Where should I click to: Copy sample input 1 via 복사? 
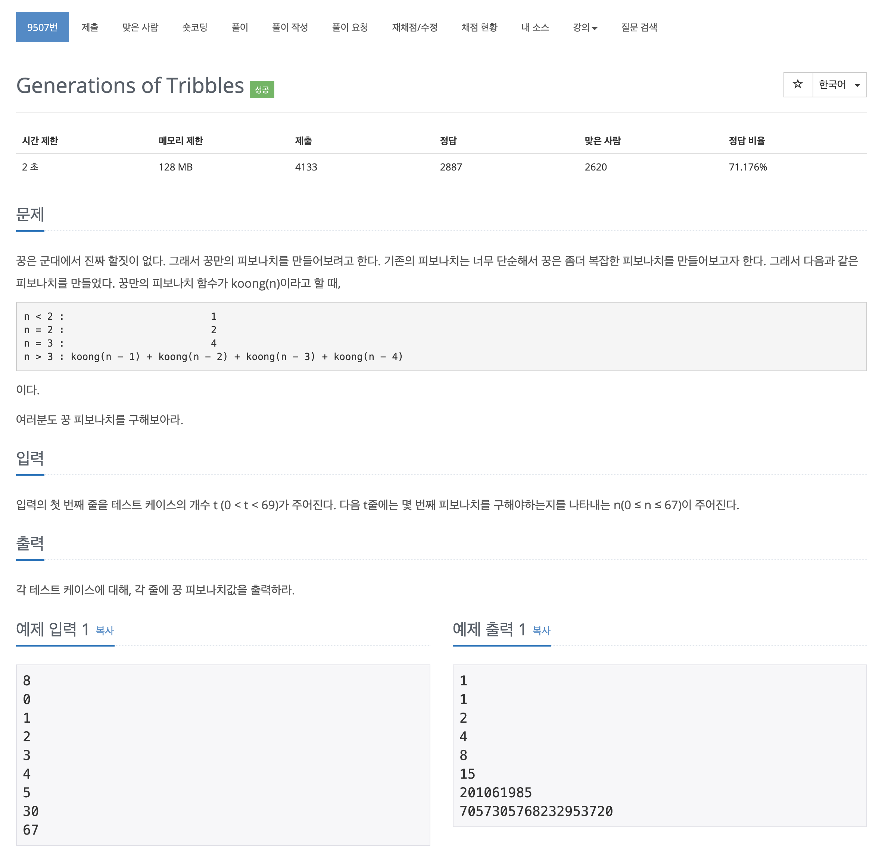coord(105,631)
